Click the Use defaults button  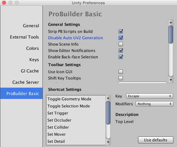(156, 140)
